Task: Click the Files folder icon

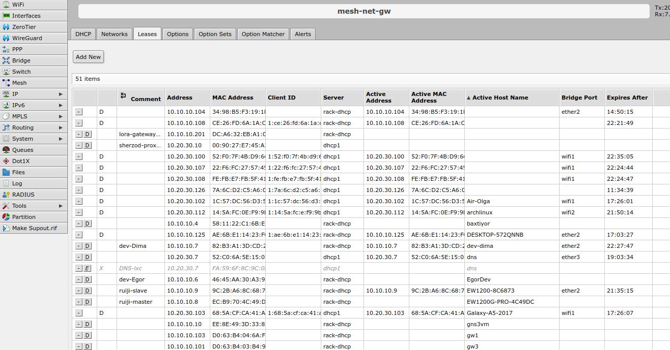Action: 6,172
